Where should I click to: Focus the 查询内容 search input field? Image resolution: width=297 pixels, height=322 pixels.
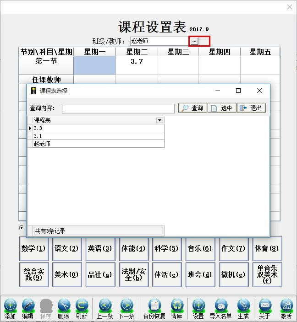click(x=118, y=108)
